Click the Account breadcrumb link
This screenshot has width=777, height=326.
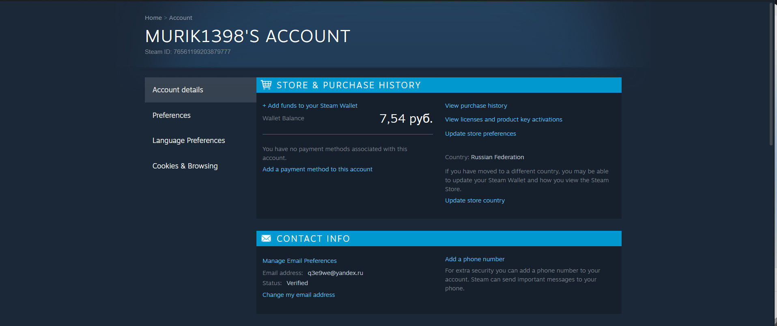pyautogui.click(x=181, y=18)
